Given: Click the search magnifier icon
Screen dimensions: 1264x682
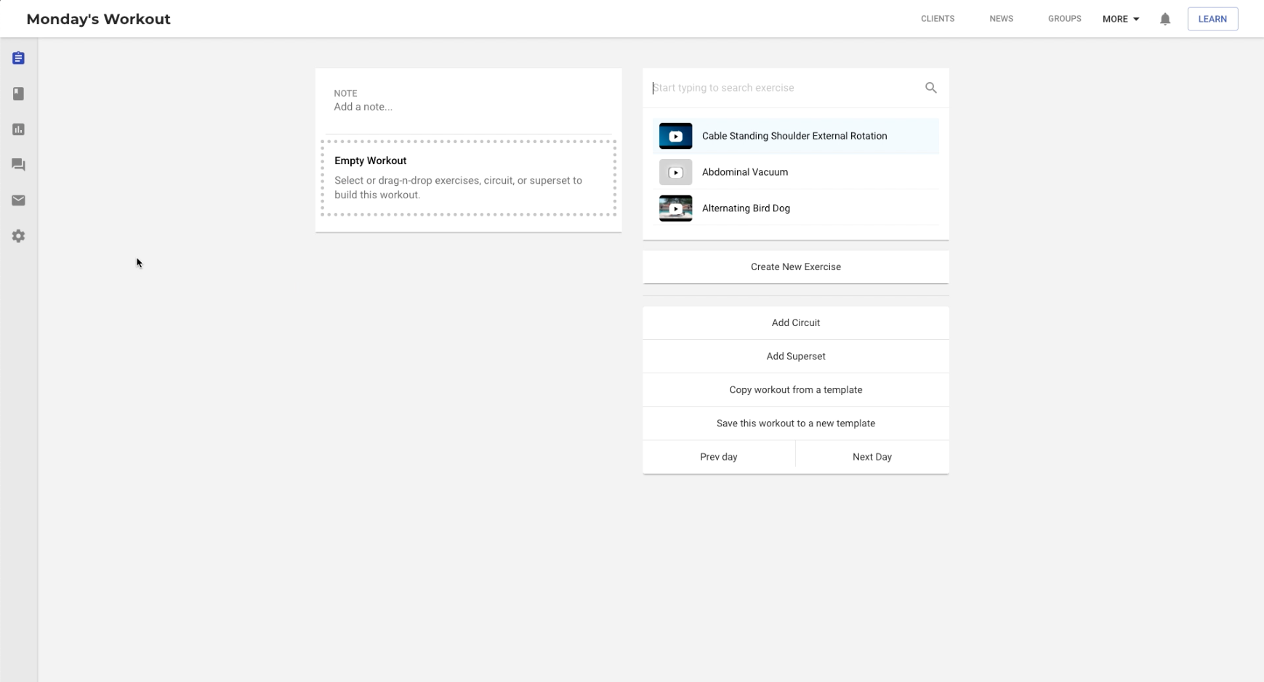Looking at the screenshot, I should pos(930,88).
